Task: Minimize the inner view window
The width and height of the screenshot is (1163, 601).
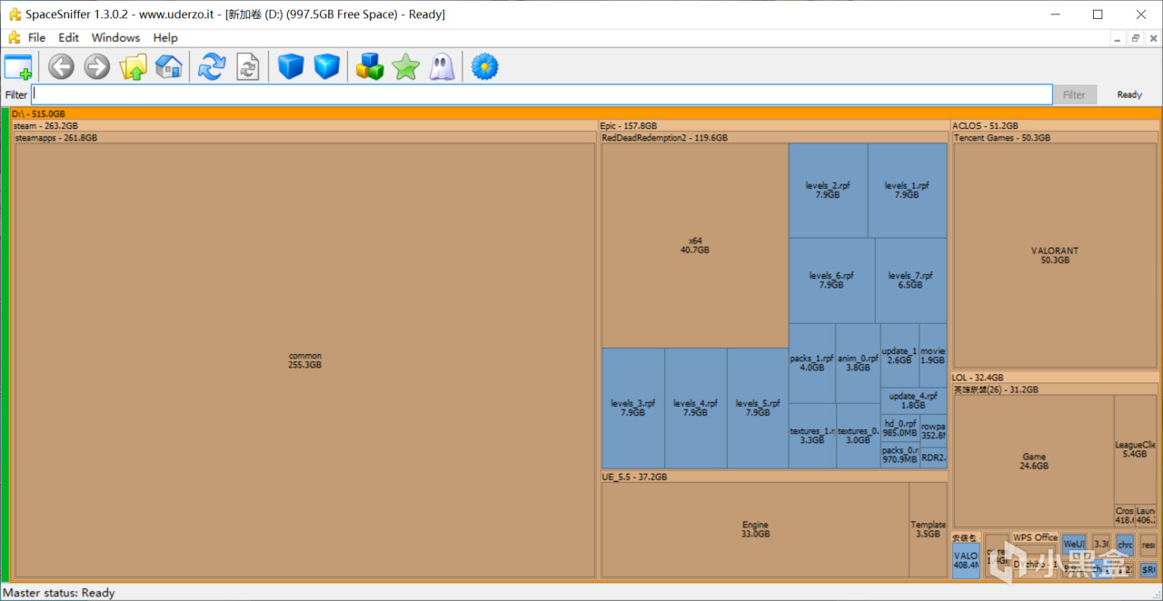Action: click(1118, 38)
